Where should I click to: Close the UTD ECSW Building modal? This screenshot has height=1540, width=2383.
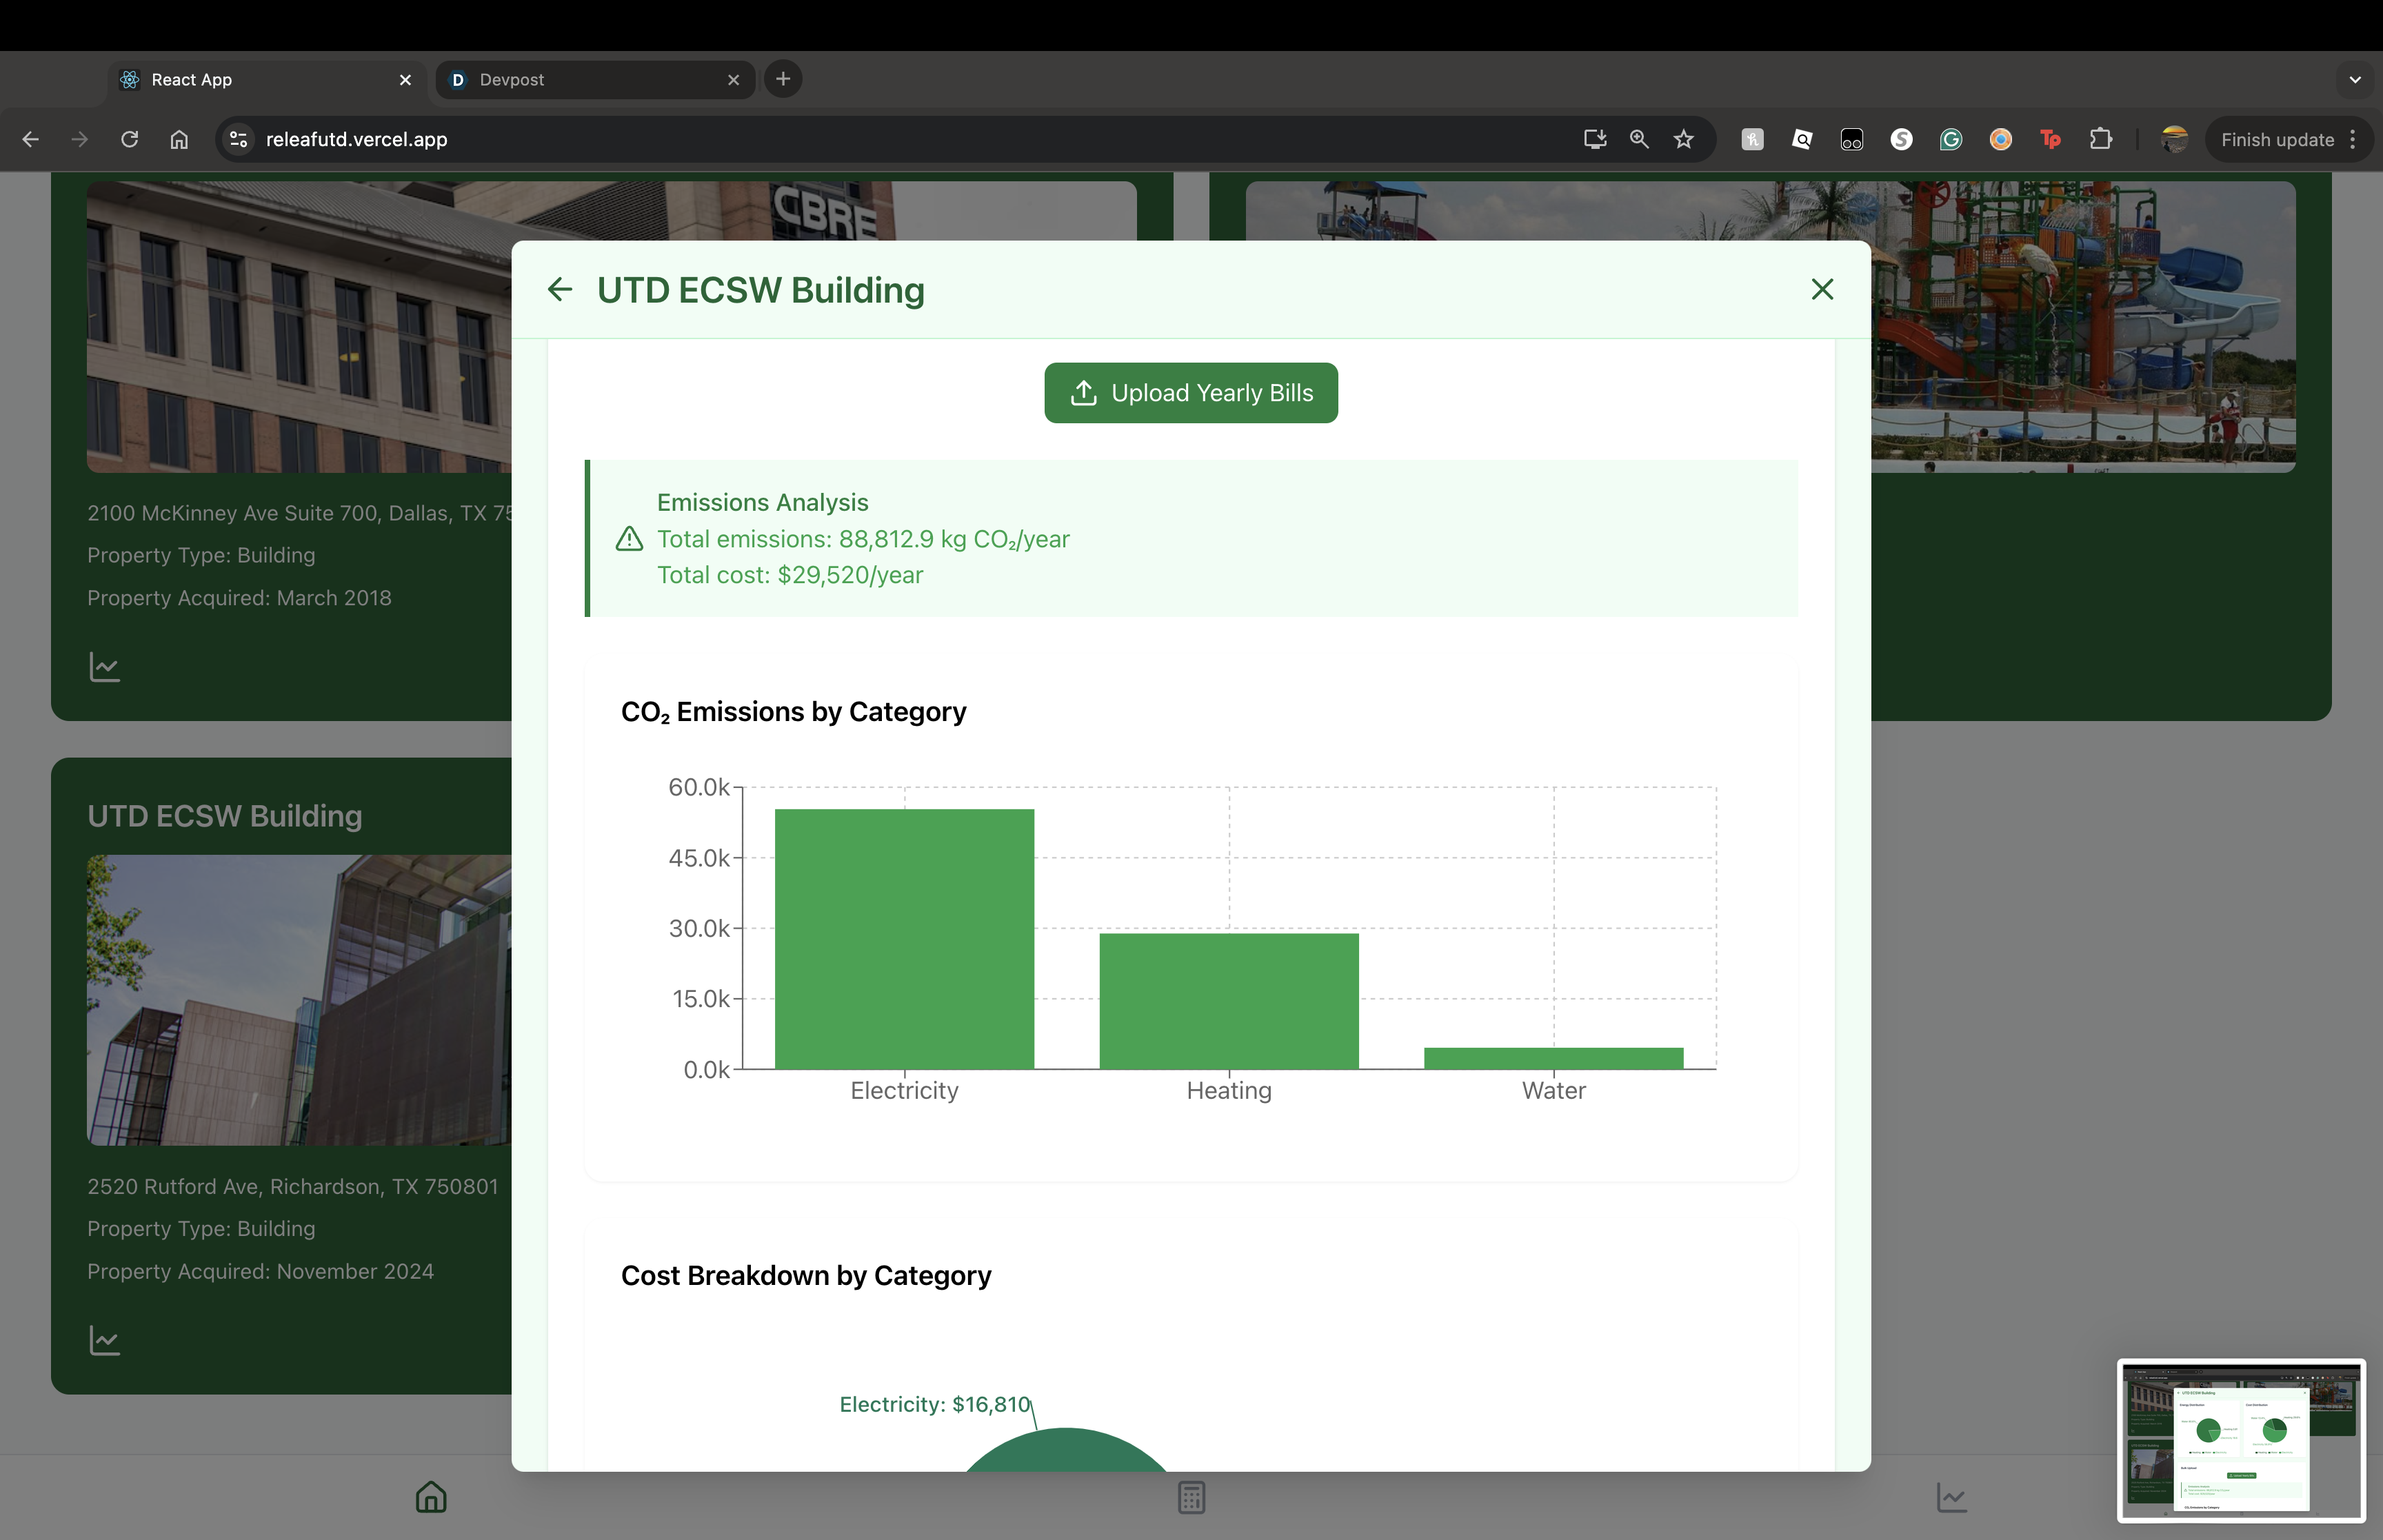point(1821,290)
